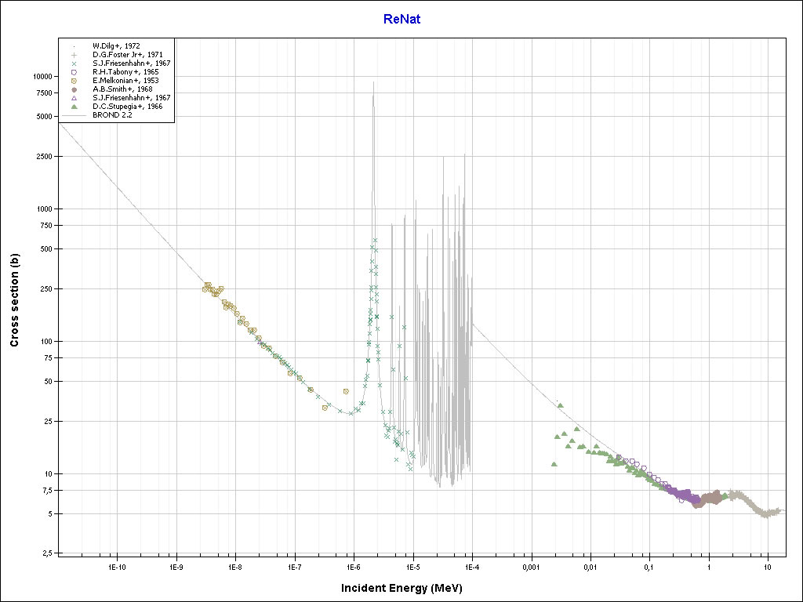Select the 'E.Melkonian+, 1953' legend label
Image resolution: width=803 pixels, height=602 pixels.
tap(125, 81)
